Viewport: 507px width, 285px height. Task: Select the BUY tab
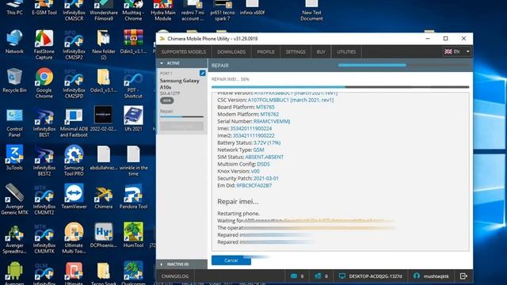pyautogui.click(x=321, y=51)
